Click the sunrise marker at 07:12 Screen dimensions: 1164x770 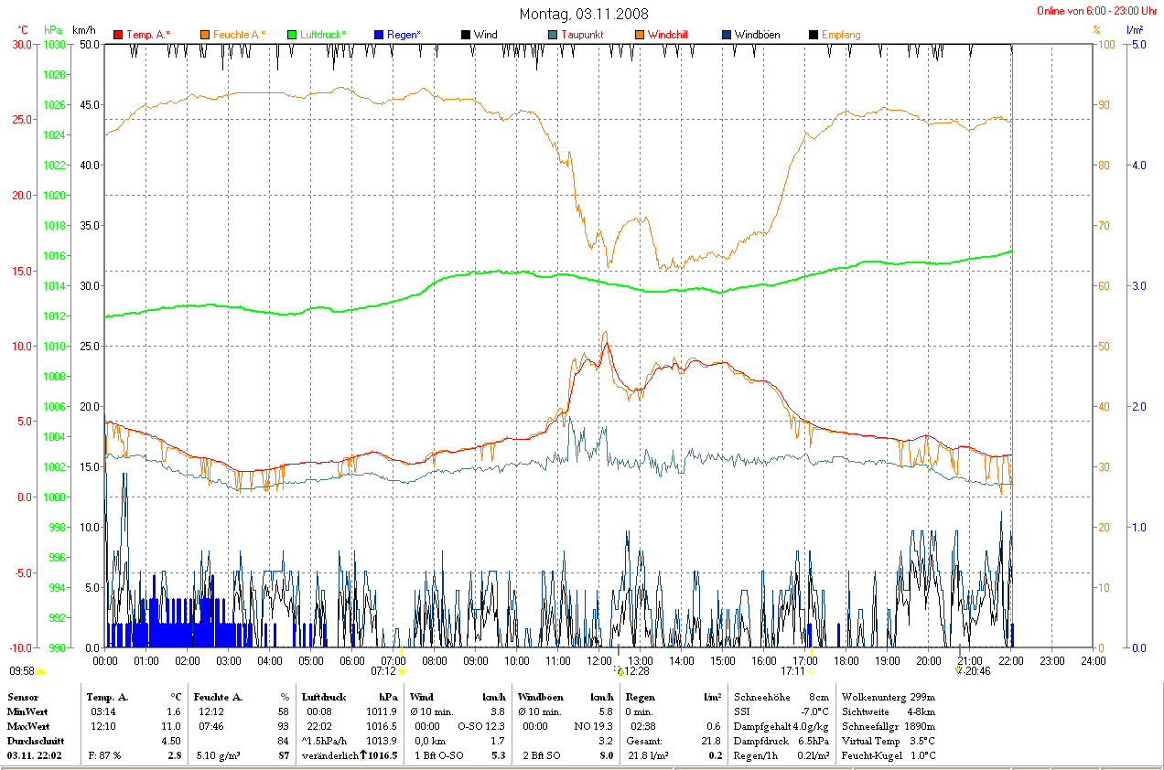[401, 670]
